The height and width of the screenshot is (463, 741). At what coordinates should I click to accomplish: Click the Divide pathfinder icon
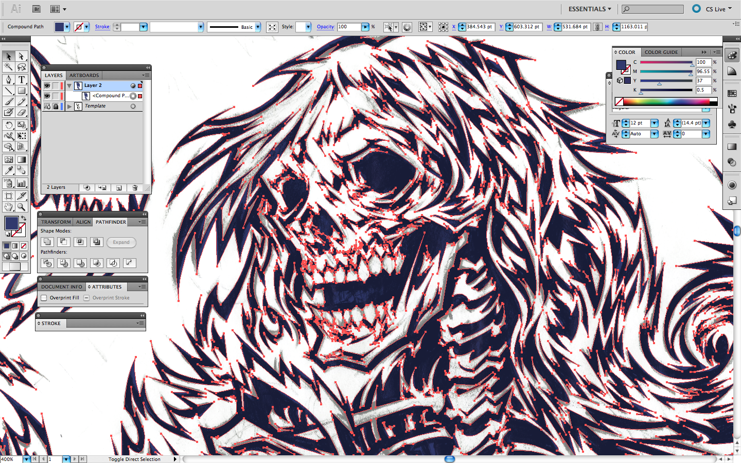click(47, 263)
